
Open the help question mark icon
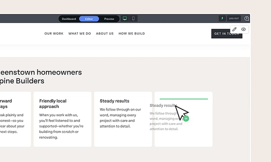point(247,19)
